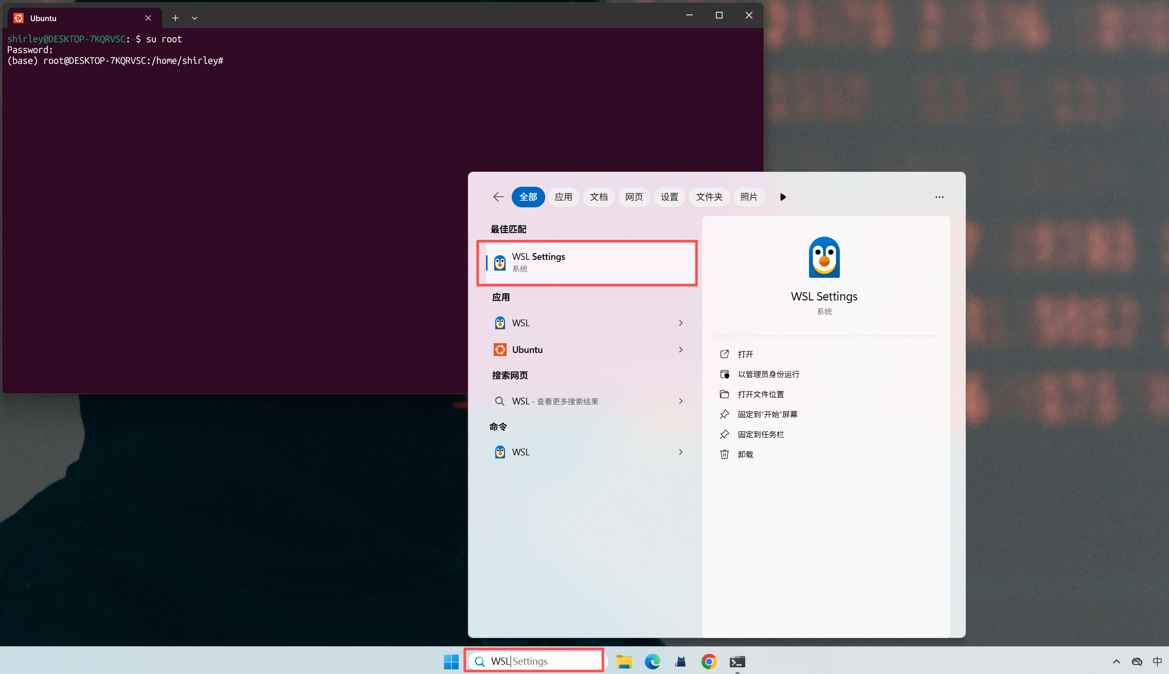Open the new tab dropdown in Ubuntu terminal

194,17
